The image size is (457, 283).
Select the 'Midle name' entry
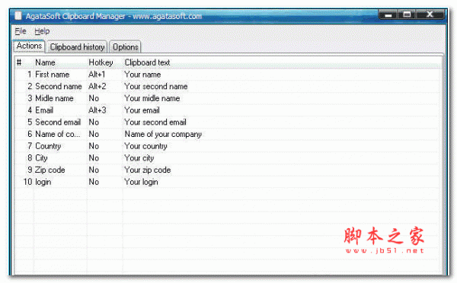54,98
